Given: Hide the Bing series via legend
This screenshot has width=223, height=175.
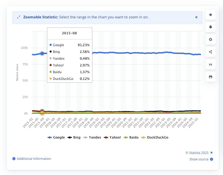Looking at the screenshot, I should pyautogui.click(x=74, y=137).
